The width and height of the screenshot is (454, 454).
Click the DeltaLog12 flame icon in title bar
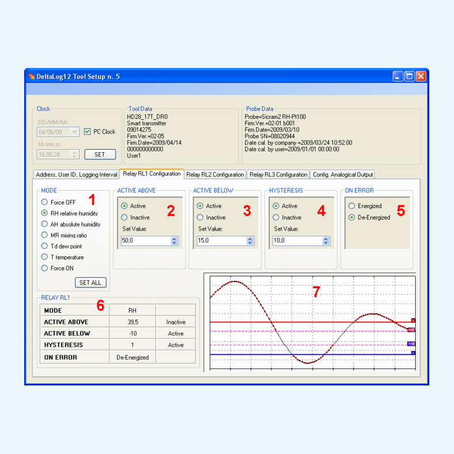(31, 76)
